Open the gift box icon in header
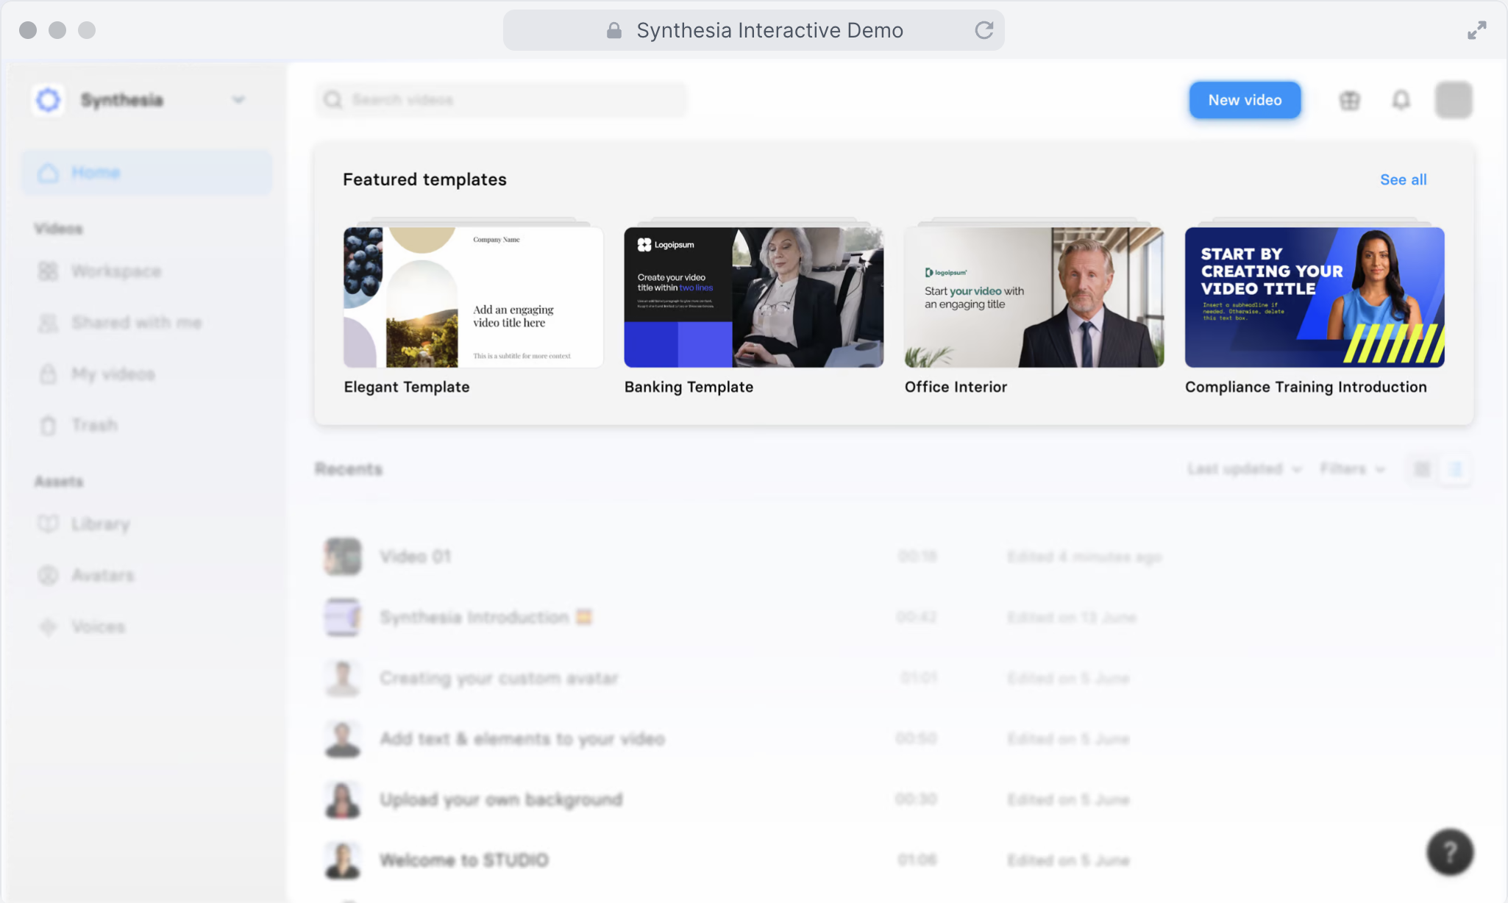The height and width of the screenshot is (903, 1508). [1349, 100]
